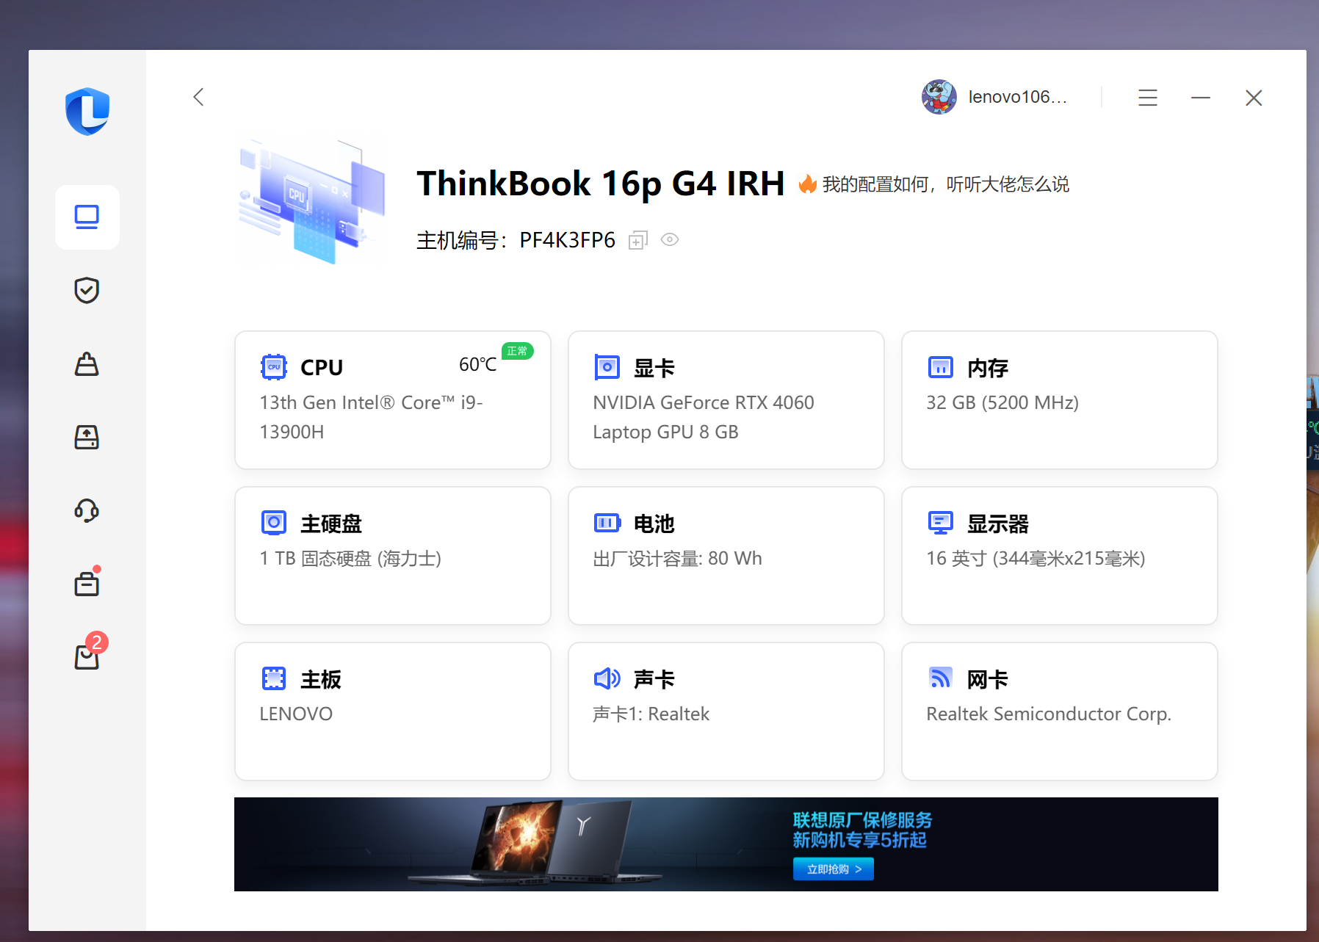Viewport: 1319px width, 942px height.
Task: Click the 电池 battery icon
Action: point(607,523)
